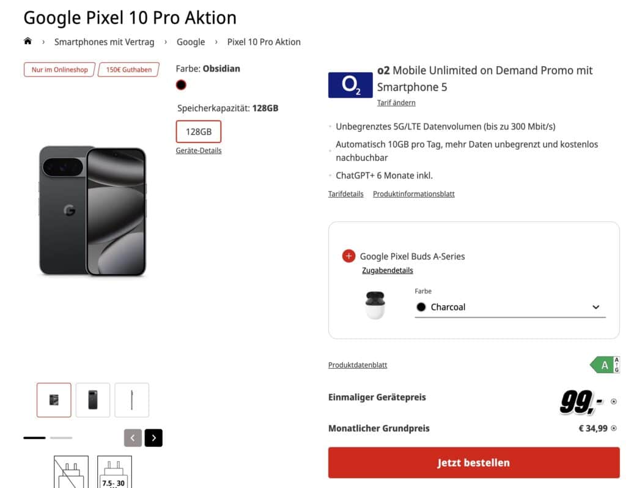626x488 pixels.
Task: Click the 'Tarif ändern' link
Action: 396,103
